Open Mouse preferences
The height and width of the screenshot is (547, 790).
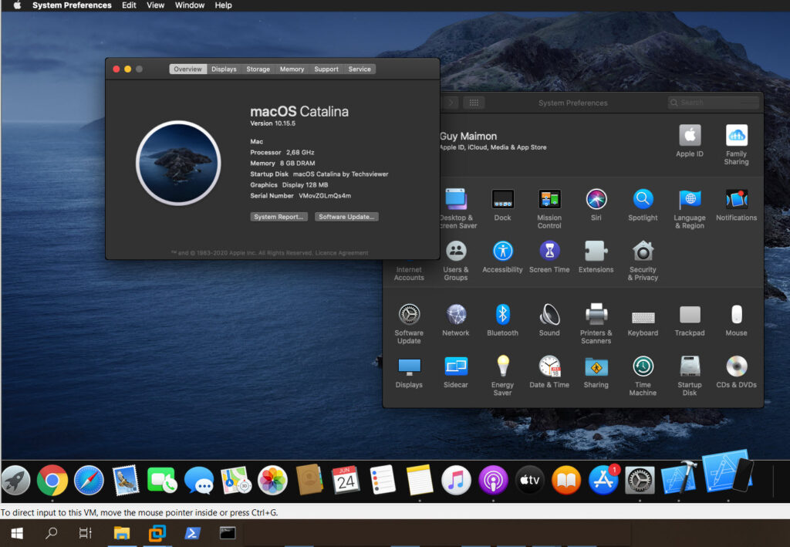736,320
